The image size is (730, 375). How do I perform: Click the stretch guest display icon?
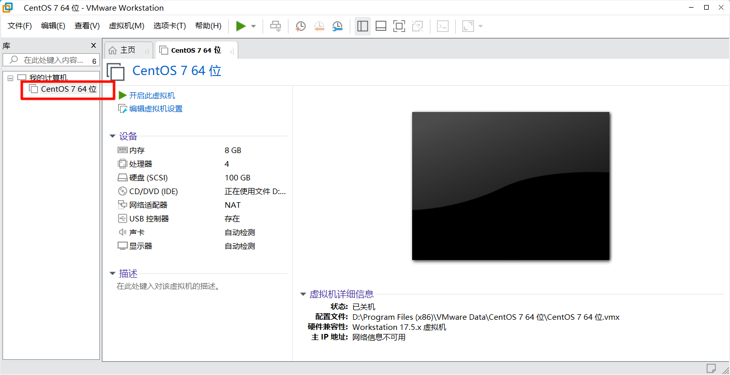[x=468, y=26]
